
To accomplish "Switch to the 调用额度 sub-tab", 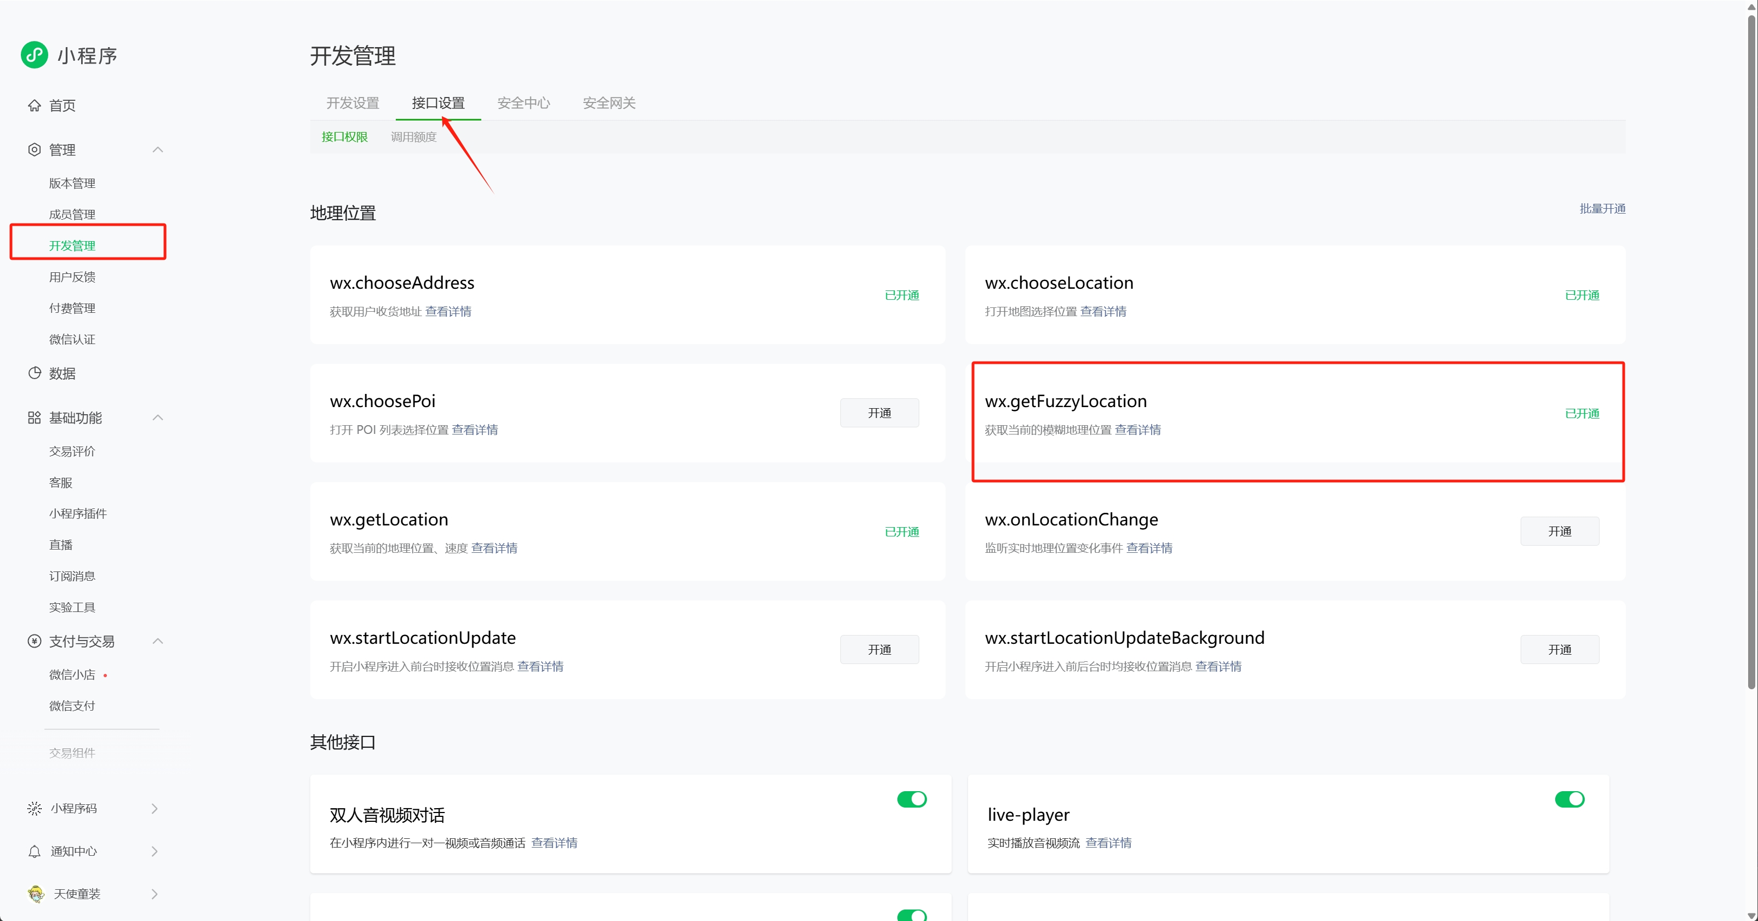I will (x=413, y=136).
